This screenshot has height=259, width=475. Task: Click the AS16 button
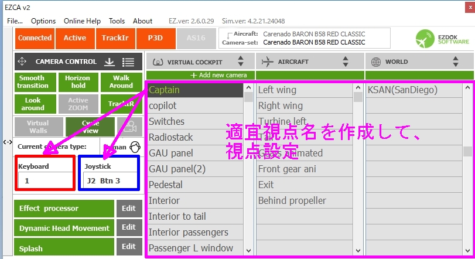(x=196, y=38)
